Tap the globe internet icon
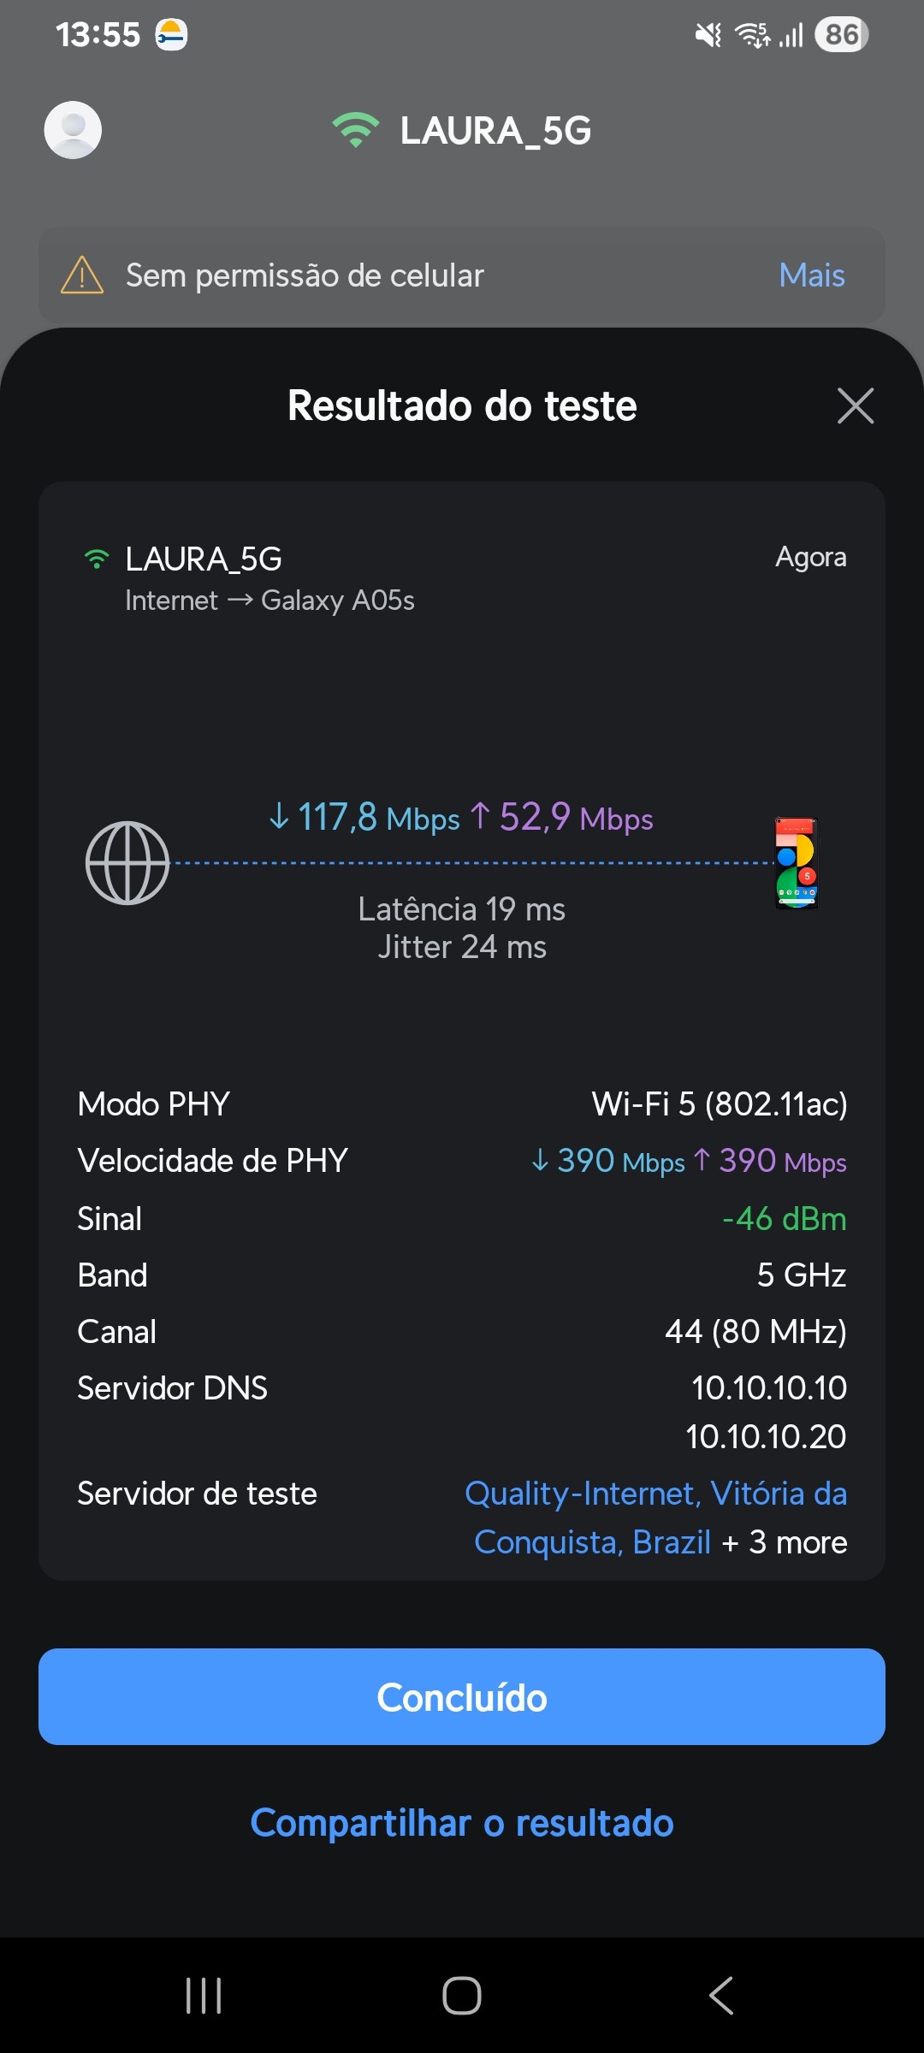This screenshot has height=2053, width=924. pos(127,863)
